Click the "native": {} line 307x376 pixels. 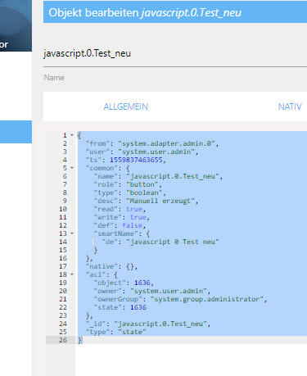[x=111, y=266]
